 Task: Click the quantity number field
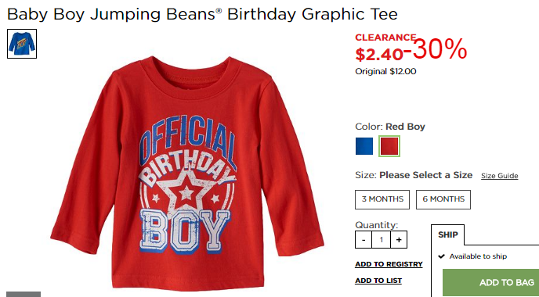[x=382, y=239]
